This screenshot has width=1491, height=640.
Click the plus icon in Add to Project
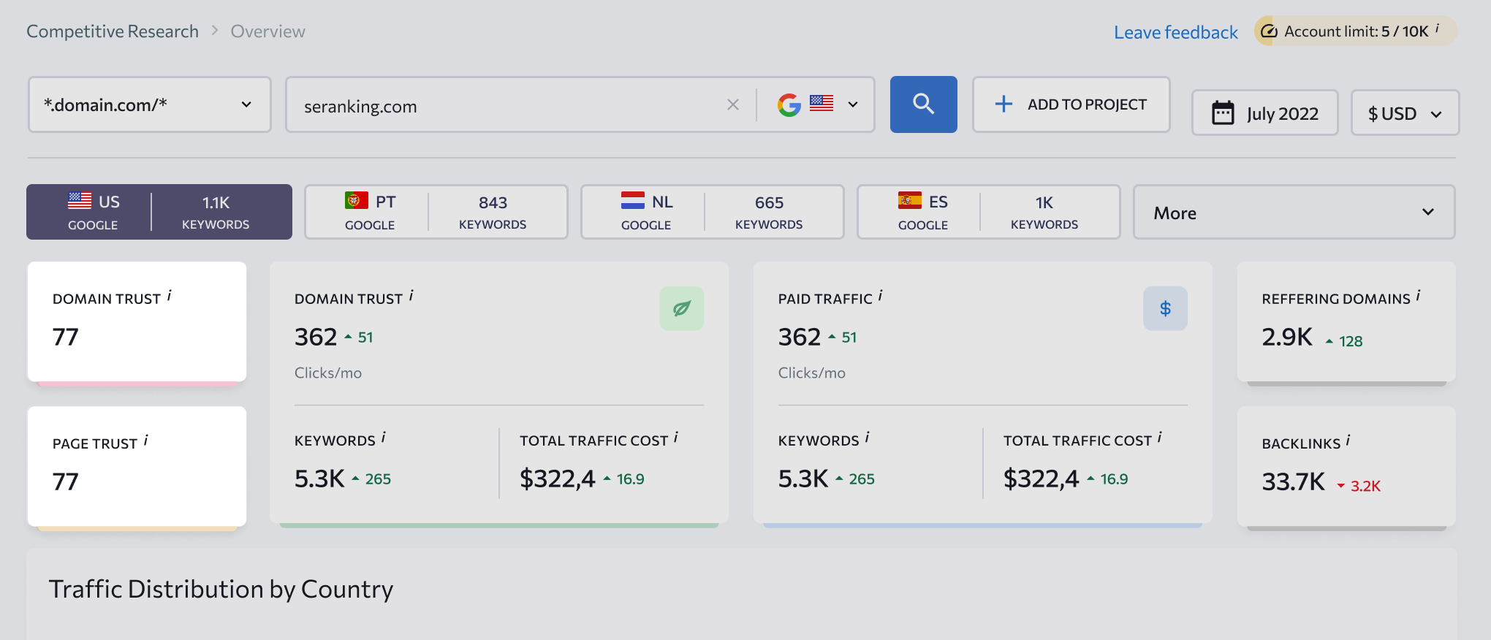coord(1004,104)
